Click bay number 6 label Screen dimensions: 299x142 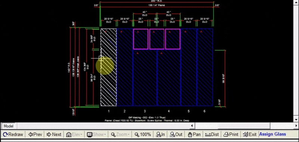coord(204,111)
